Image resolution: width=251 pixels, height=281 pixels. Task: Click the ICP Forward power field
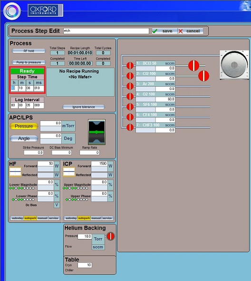[99, 163]
